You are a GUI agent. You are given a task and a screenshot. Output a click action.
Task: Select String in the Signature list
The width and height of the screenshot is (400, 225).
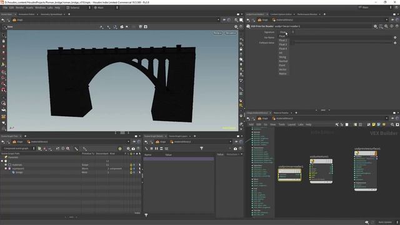(x=282, y=57)
